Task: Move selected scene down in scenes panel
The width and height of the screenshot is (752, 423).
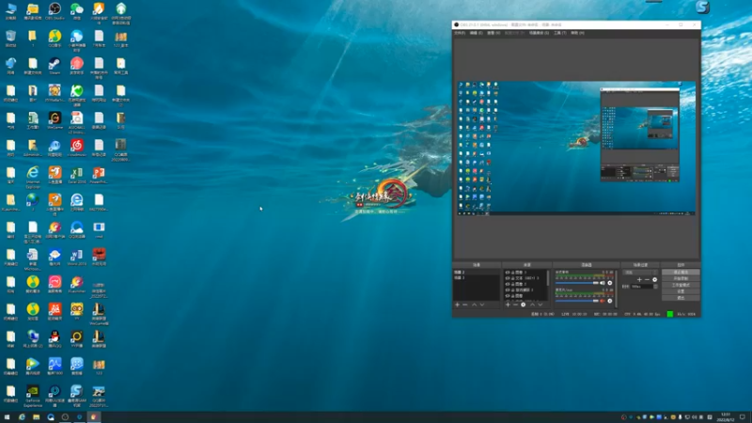Action: 482,305
